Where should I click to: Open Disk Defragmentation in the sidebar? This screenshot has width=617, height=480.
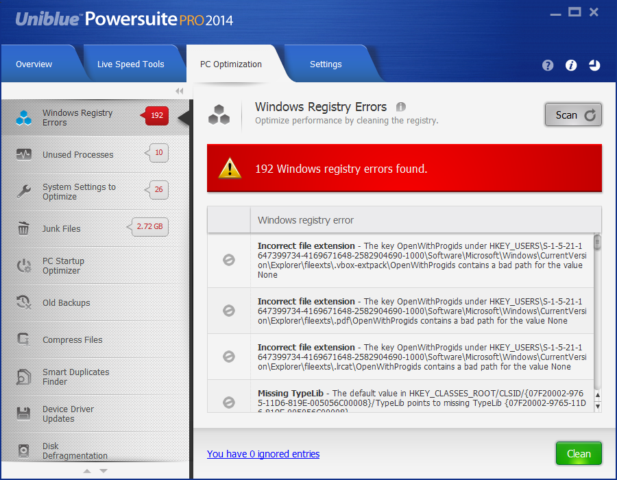pos(95,447)
